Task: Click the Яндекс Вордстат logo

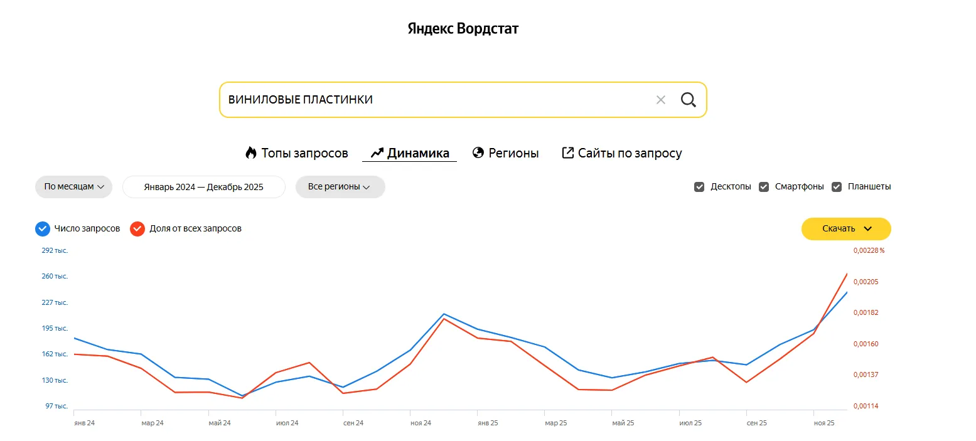Action: coord(463,29)
